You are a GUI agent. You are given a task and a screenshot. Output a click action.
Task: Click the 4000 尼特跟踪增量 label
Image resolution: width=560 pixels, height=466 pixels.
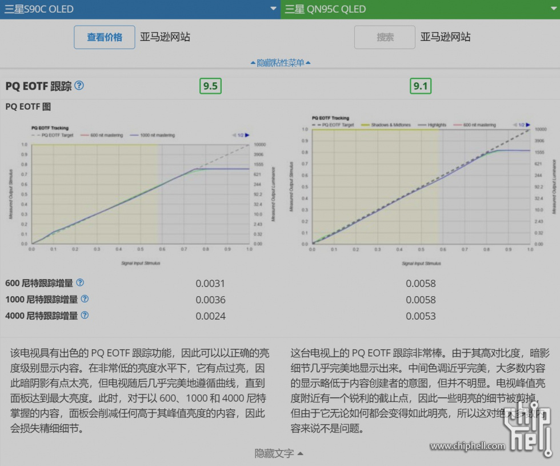(41, 316)
